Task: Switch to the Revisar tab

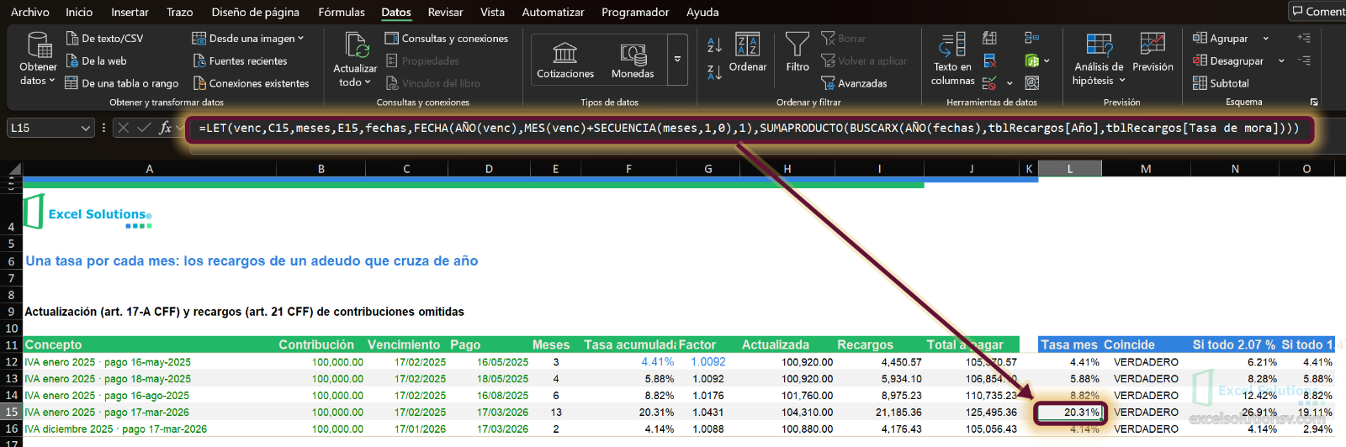Action: pos(445,12)
